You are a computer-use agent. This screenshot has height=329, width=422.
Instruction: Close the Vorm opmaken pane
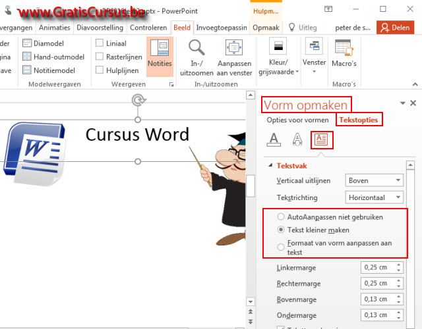[x=413, y=103]
